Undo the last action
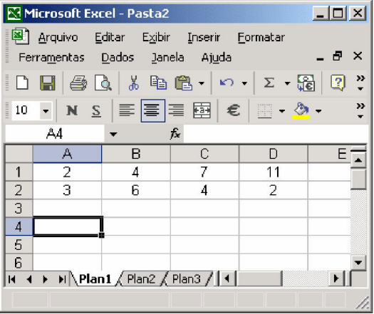This screenshot has width=374, height=314. click(227, 83)
